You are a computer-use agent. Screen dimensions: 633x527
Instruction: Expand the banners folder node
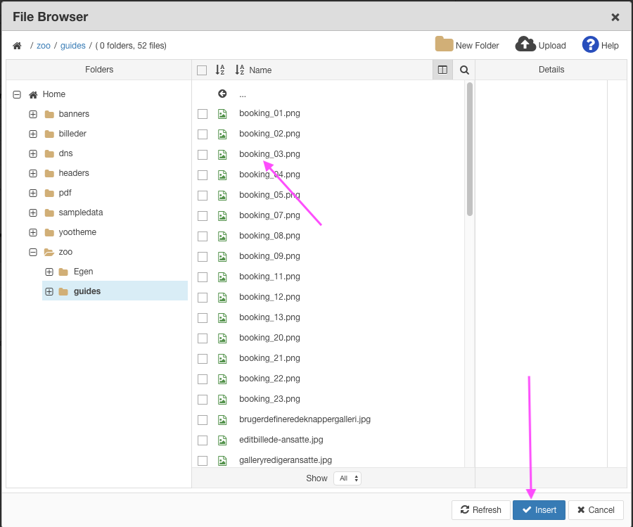pos(33,114)
